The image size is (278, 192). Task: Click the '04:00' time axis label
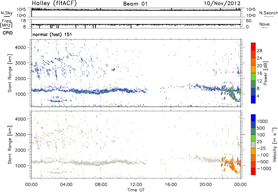point(66,185)
